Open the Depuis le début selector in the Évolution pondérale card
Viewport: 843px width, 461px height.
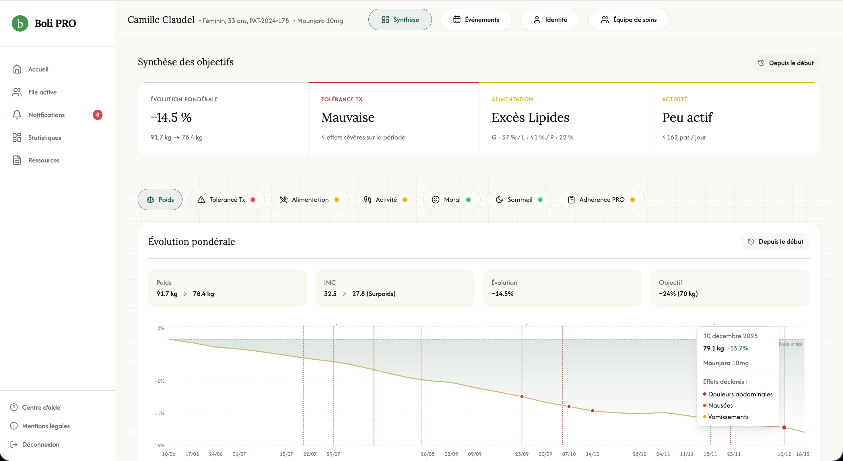775,242
